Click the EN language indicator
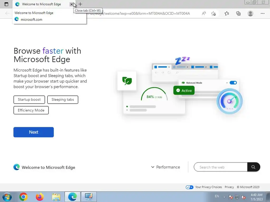The image size is (270, 202). [217, 196]
